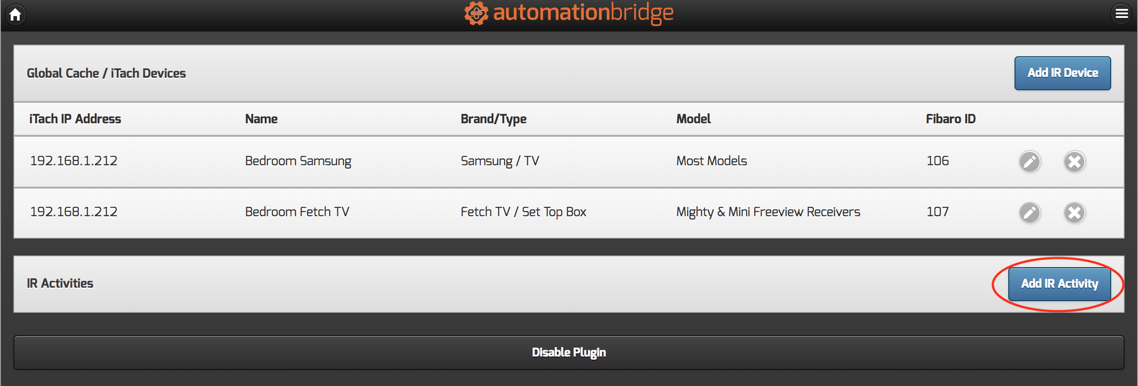Click the Fibaro ID column header
This screenshot has width=1138, height=386.
coord(951,119)
